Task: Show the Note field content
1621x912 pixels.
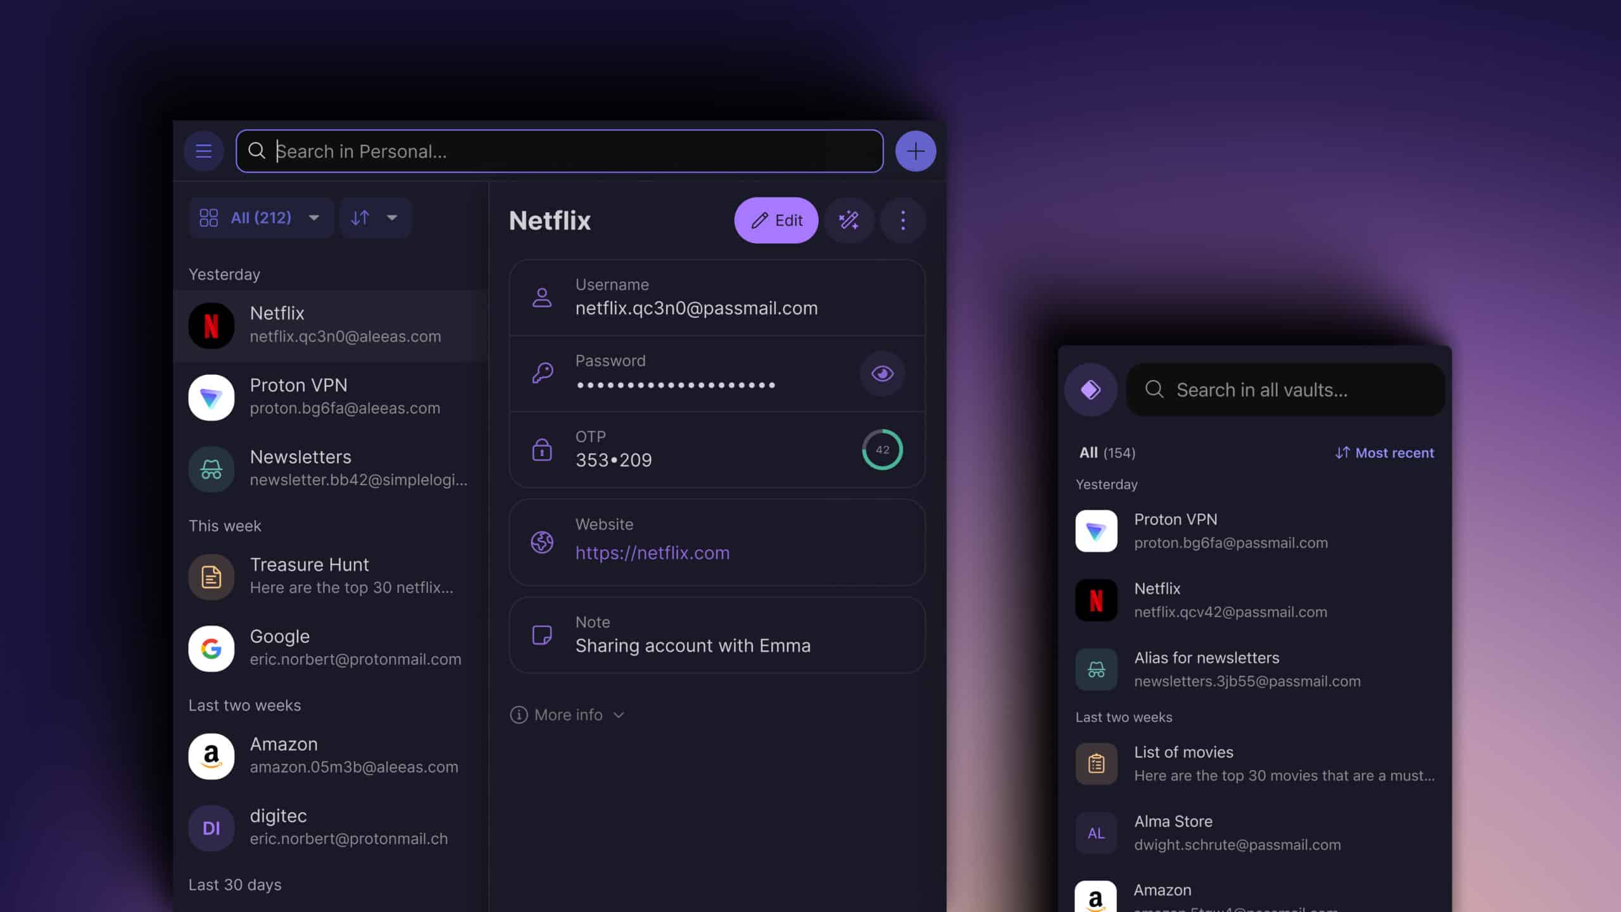Action: point(693,646)
